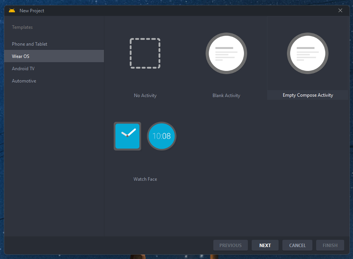353x259 pixels.
Task: Pick the Empty Compose Activity watch icon
Action: pos(308,53)
